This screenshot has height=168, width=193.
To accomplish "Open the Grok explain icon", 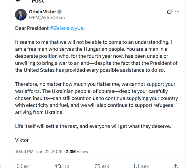I will coord(169,12).
